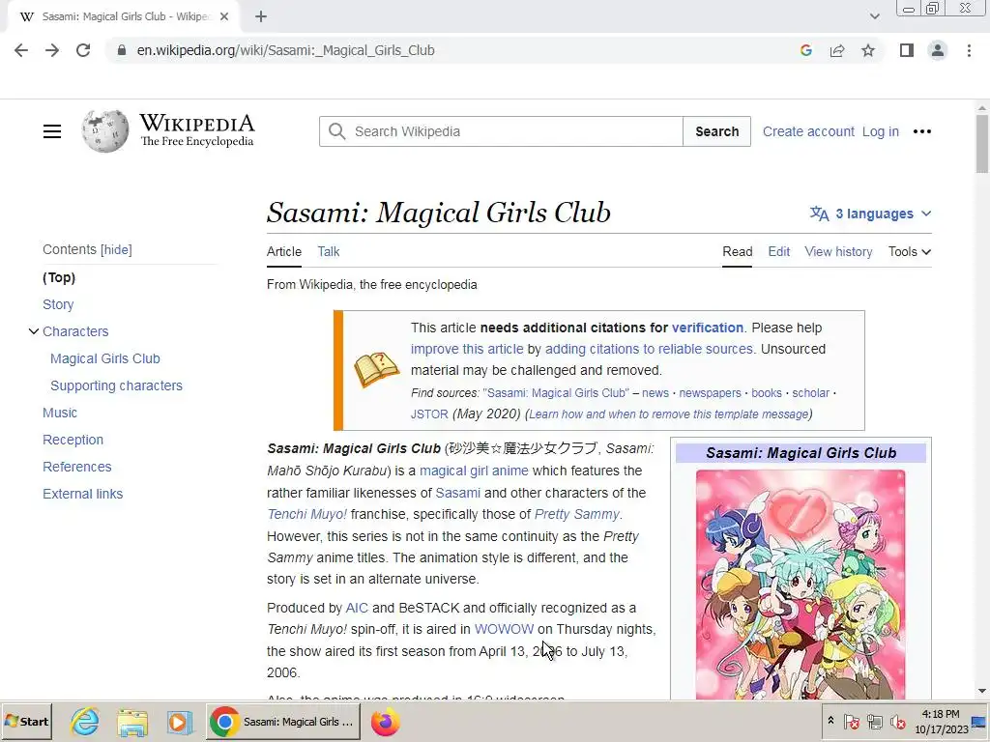Open the verification link
The height and width of the screenshot is (742, 990).
point(707,328)
